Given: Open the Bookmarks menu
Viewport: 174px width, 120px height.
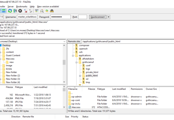Looking at the screenshot, I should click(x=22, y=7).
